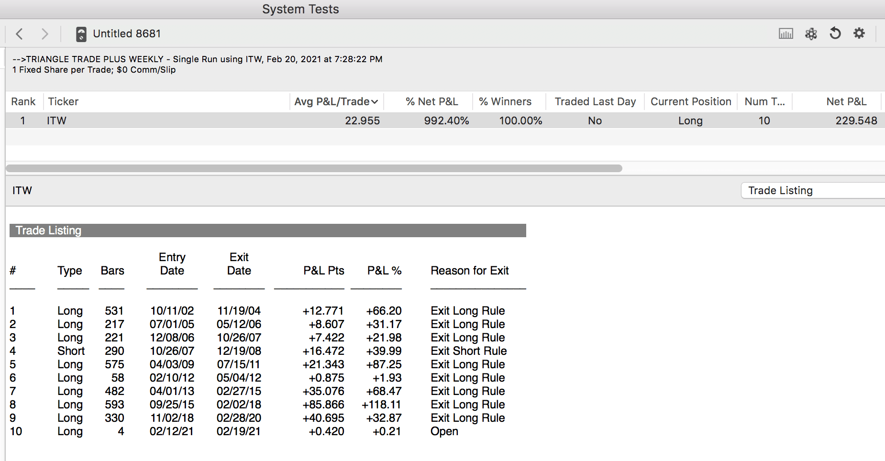Click trade 5 bars value 575
The width and height of the screenshot is (885, 461).
coord(114,364)
